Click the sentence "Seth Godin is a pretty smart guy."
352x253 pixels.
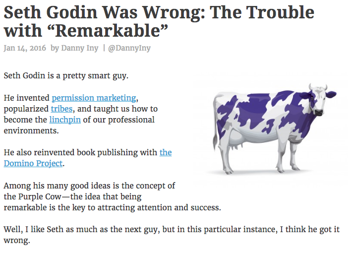pos(66,76)
